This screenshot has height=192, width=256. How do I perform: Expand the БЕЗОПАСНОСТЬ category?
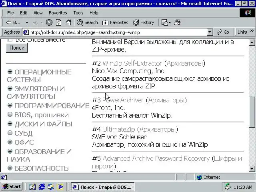point(10,168)
